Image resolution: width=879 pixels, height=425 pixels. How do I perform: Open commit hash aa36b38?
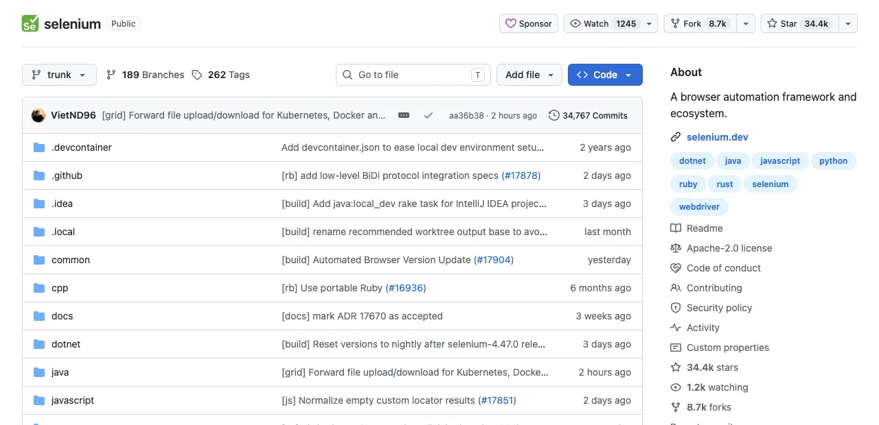coord(466,116)
